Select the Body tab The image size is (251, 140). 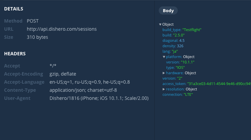[x=168, y=11]
